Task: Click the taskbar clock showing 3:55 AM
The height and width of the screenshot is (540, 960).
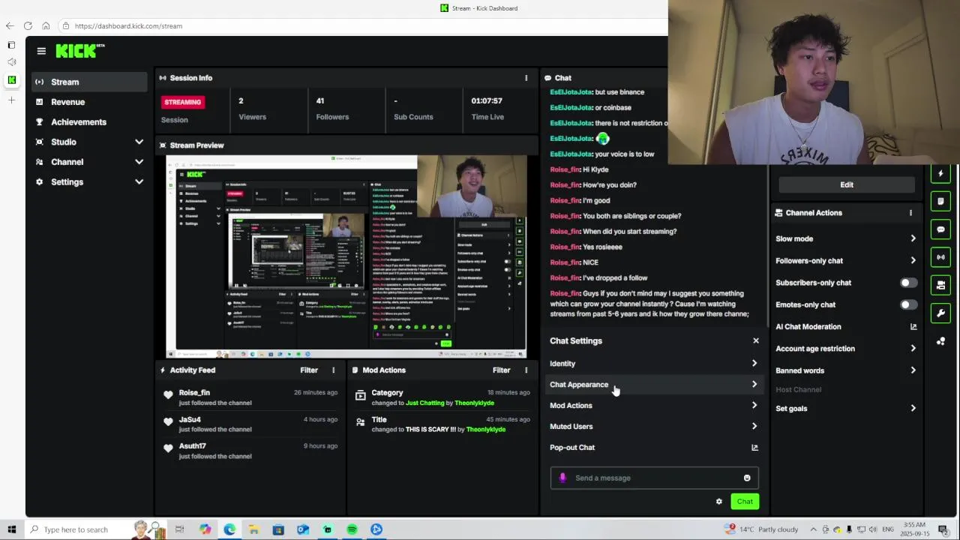Action: coord(915,529)
